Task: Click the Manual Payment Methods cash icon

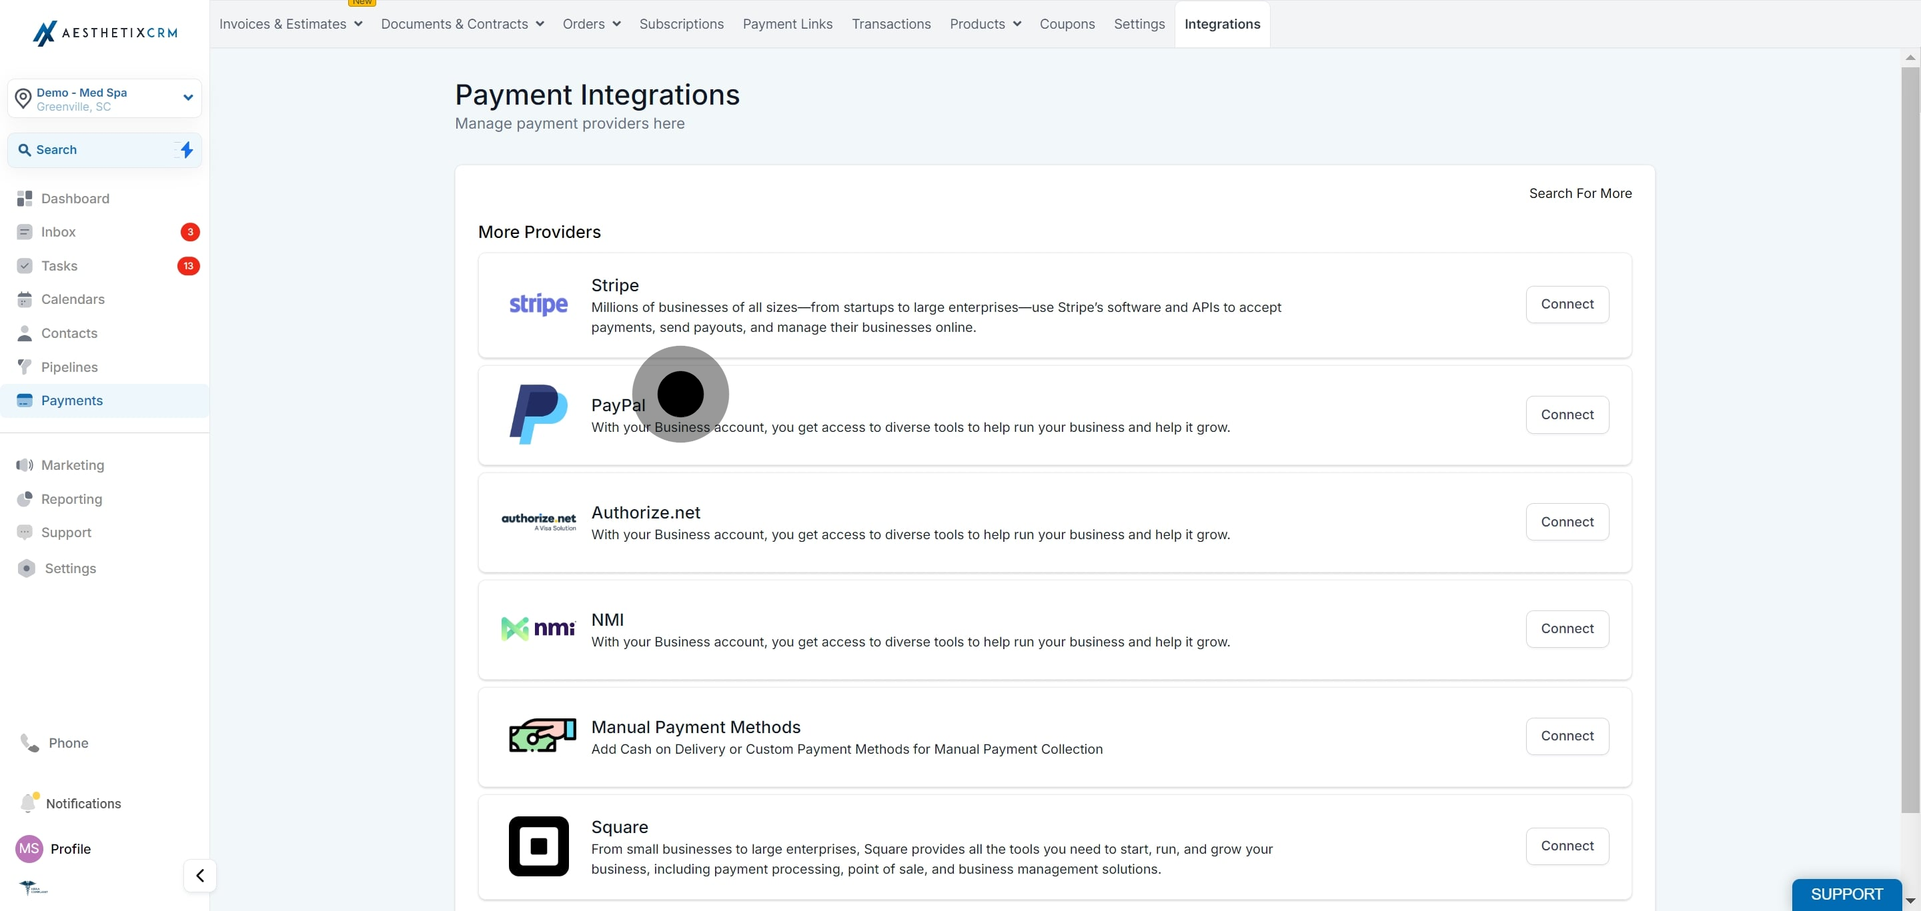Action: (x=542, y=735)
